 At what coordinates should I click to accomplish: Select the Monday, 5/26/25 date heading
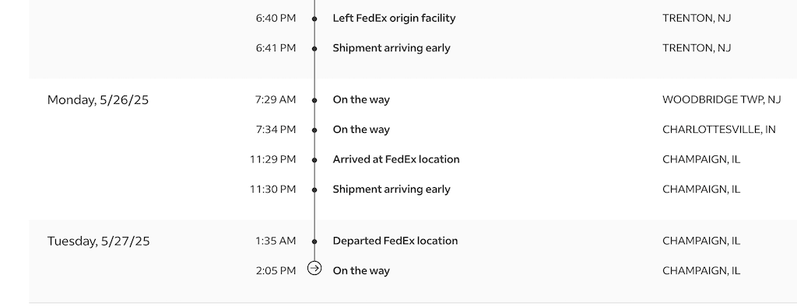click(x=98, y=100)
